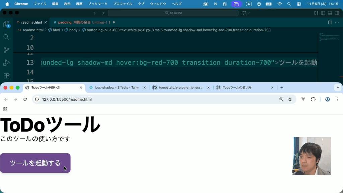Open the VS Code Explorer icon
343x193 pixels.
point(6,24)
